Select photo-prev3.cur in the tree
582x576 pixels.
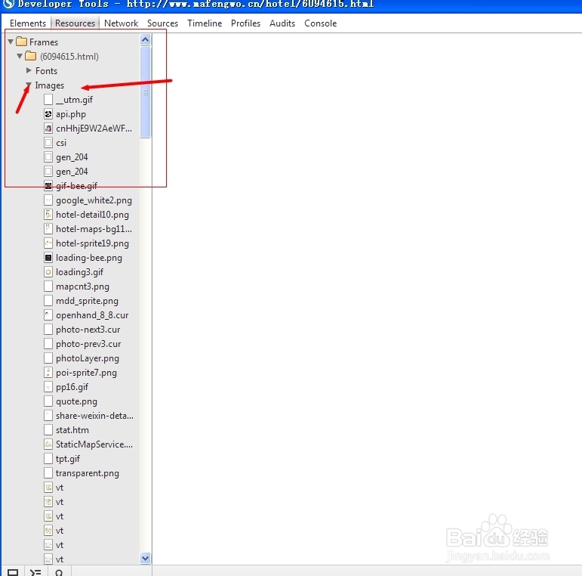[88, 344]
